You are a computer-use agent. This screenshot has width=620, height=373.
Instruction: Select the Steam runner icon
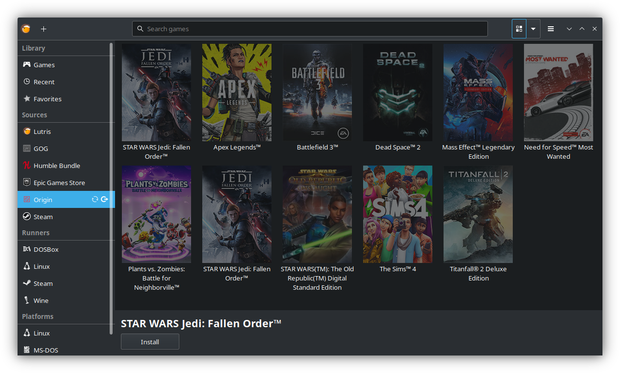(x=27, y=283)
